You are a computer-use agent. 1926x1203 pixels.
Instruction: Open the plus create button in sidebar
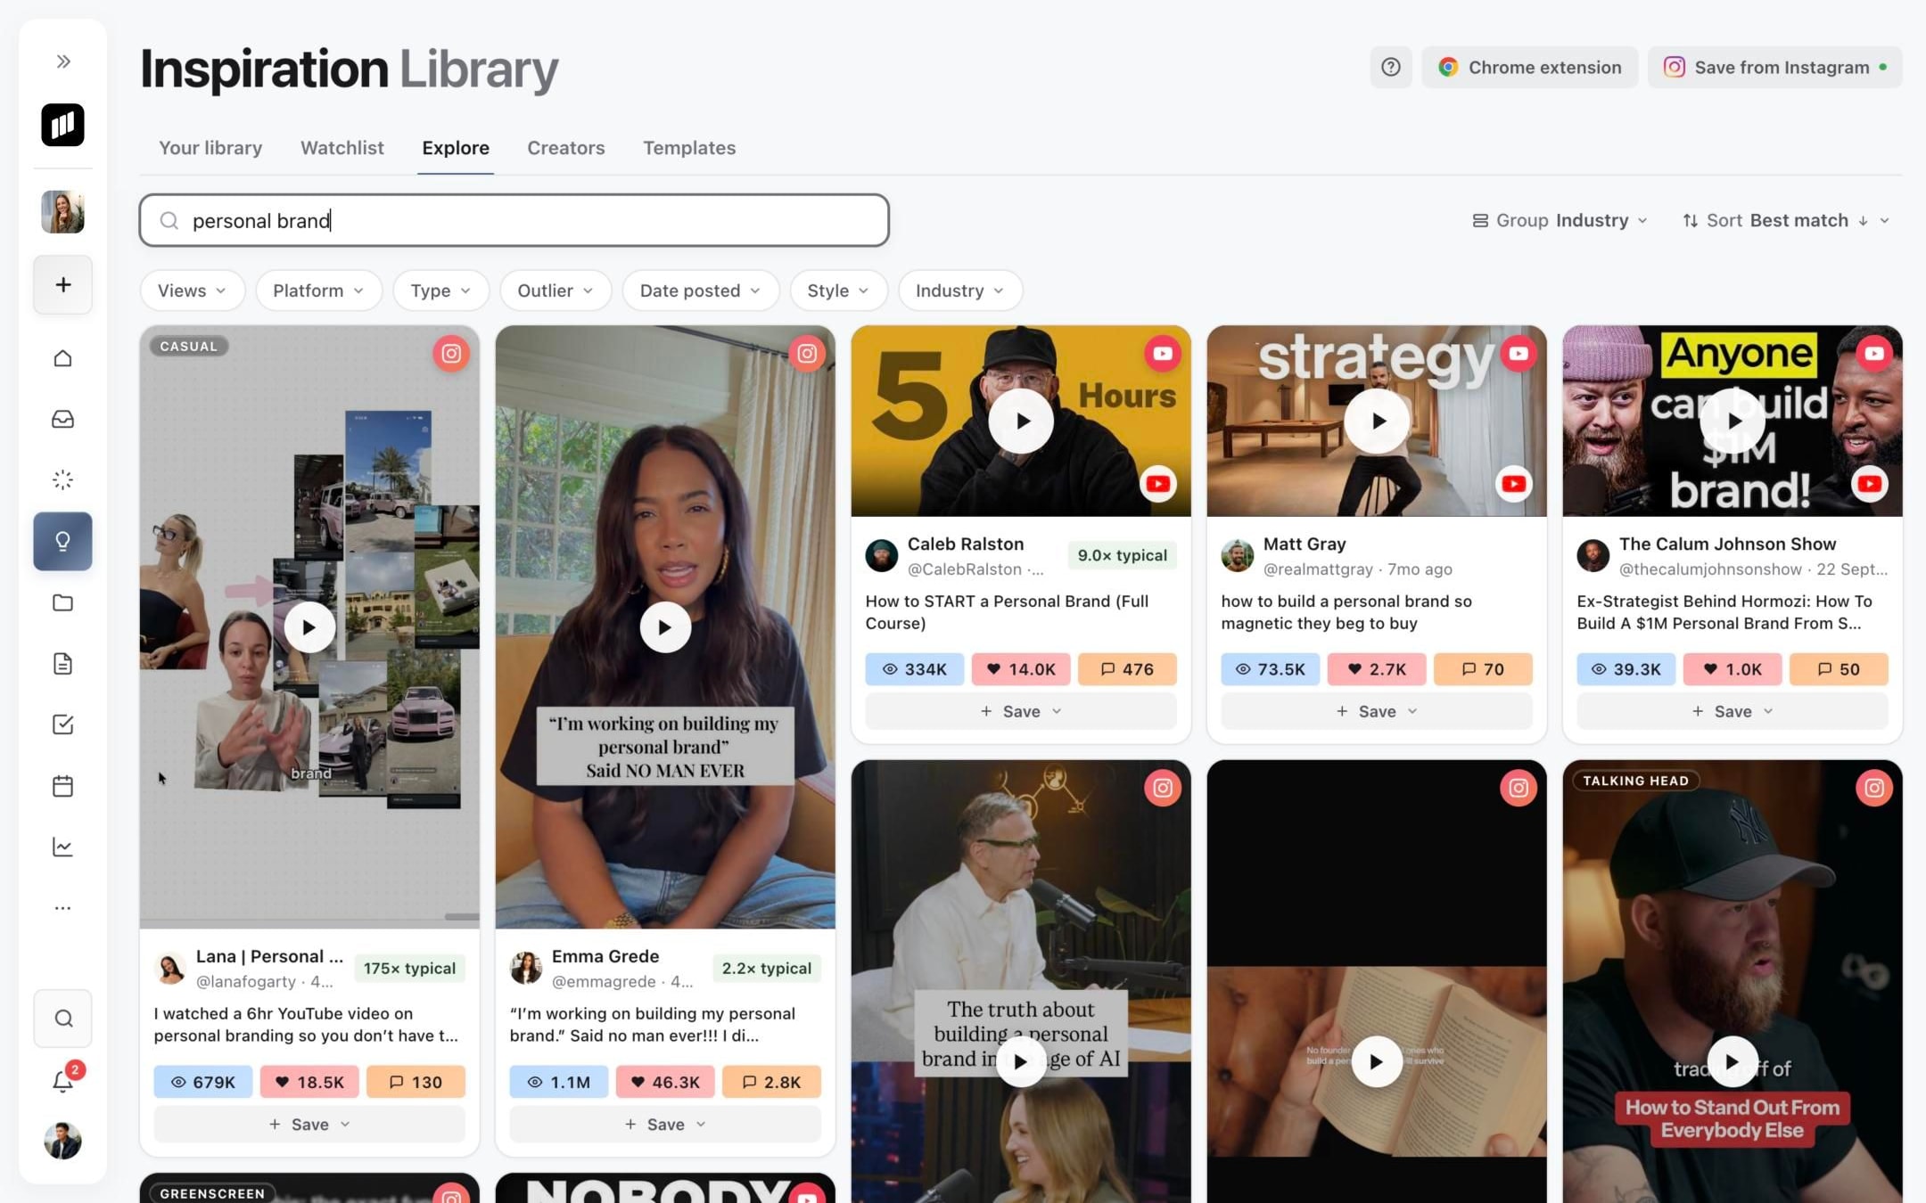point(62,284)
